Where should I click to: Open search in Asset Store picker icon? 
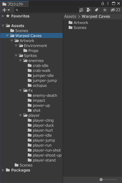(x=81, y=10)
